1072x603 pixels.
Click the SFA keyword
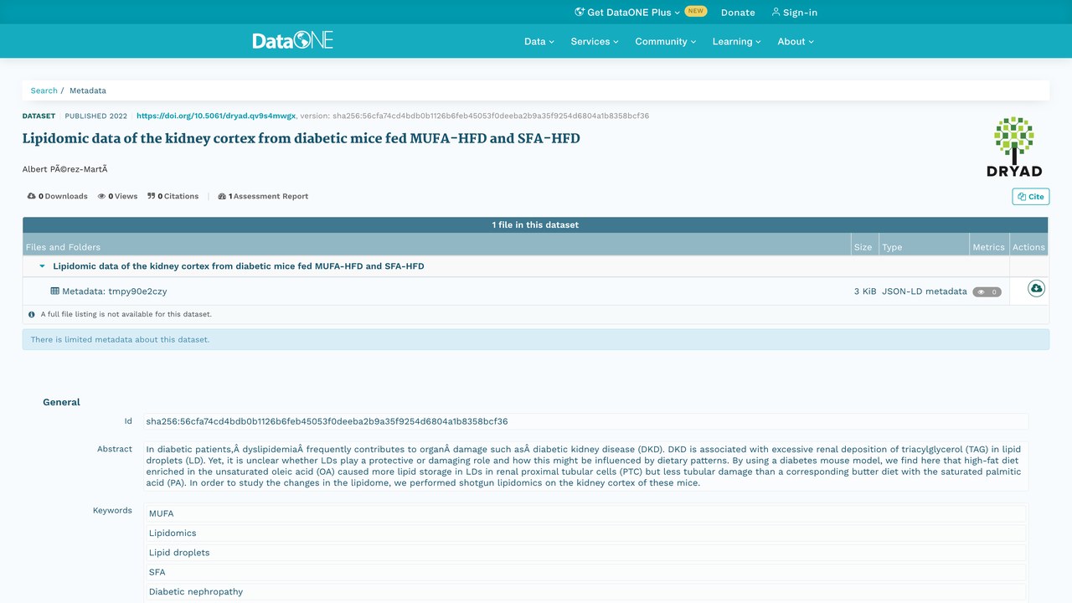tap(585, 572)
